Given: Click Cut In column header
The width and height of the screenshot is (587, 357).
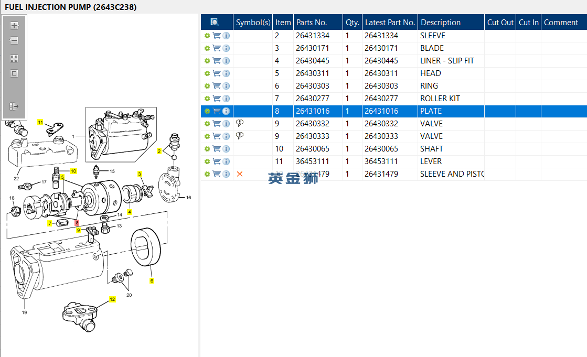Looking at the screenshot, I should (x=529, y=22).
